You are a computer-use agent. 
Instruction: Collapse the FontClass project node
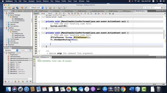point(4,28)
